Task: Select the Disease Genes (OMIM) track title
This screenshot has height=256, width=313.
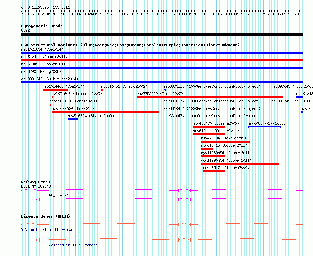Action: pos(45,216)
